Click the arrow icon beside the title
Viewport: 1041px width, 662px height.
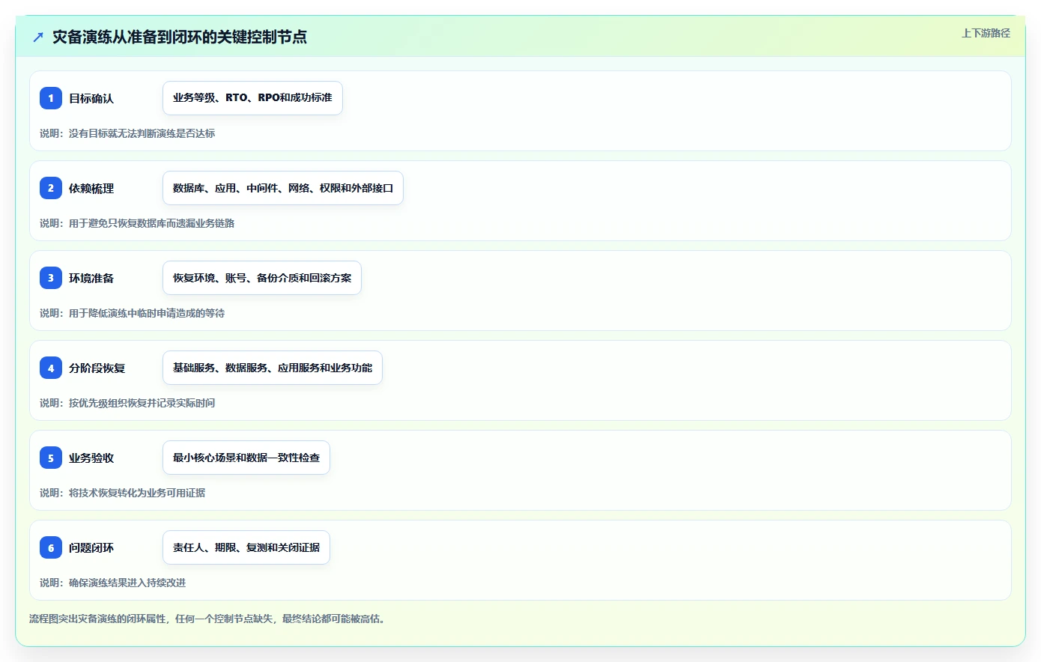coord(38,37)
